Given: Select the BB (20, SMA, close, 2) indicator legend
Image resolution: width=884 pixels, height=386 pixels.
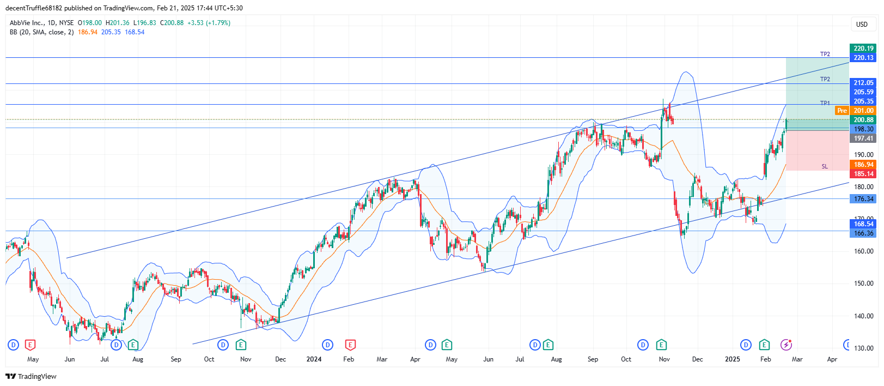Looking at the screenshot, I should coord(41,32).
